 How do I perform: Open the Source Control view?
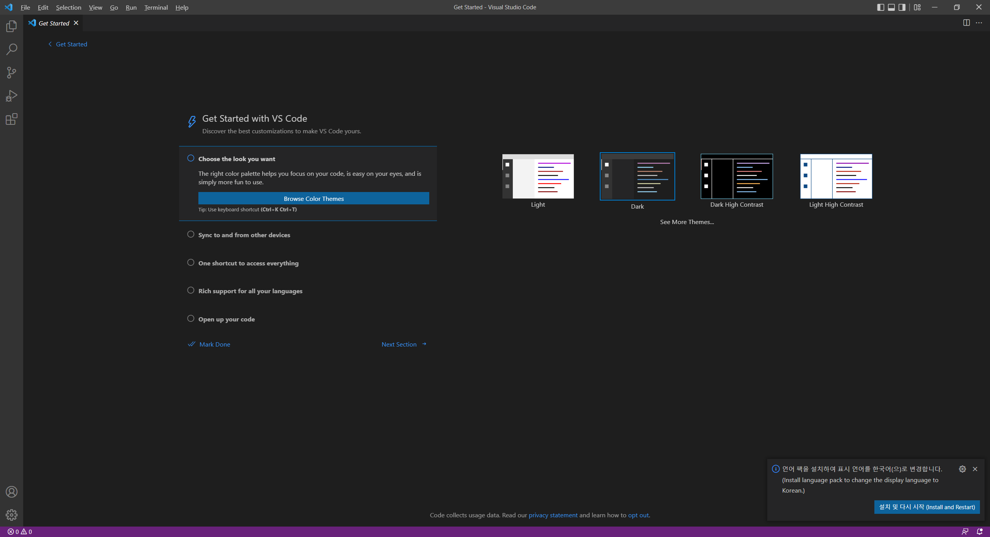coord(12,73)
